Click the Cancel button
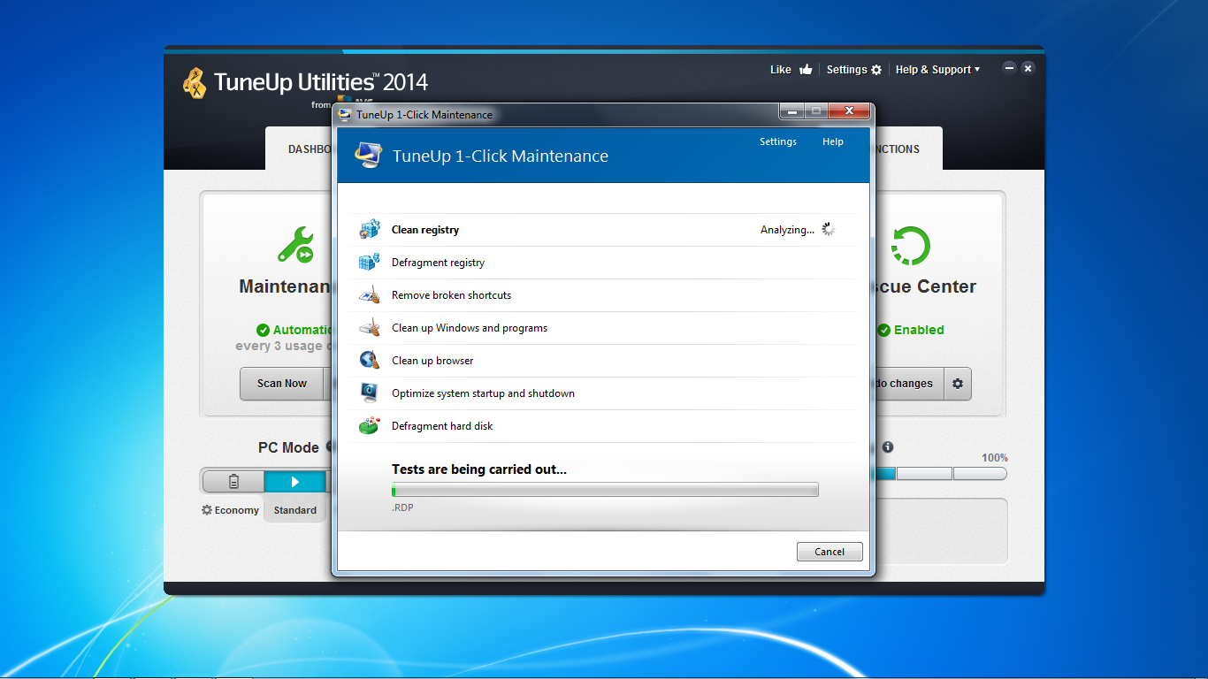1208x679 pixels. tap(830, 552)
